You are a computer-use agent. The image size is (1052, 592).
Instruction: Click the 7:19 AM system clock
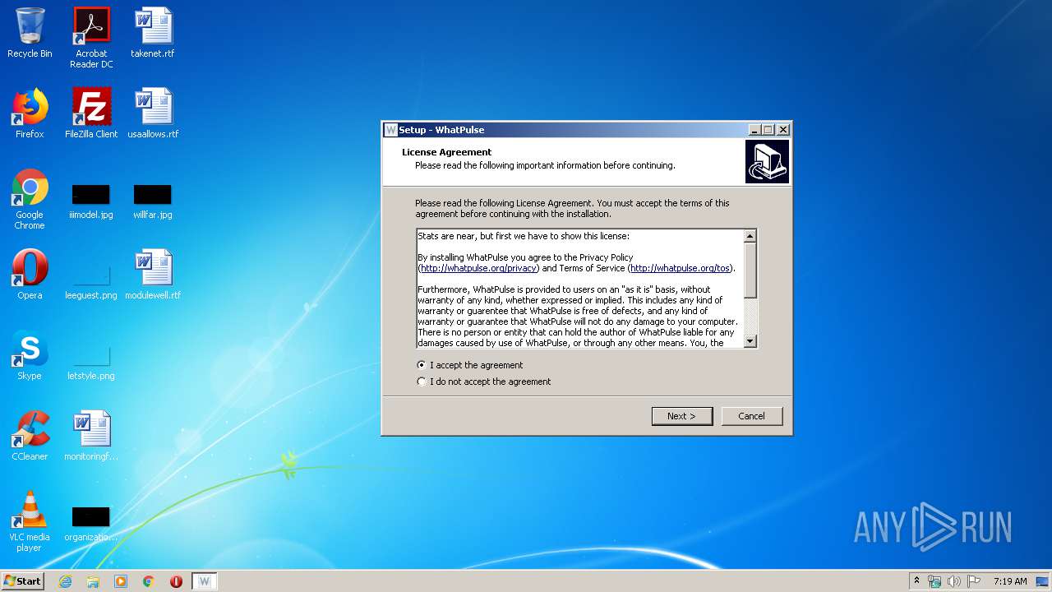[1010, 581]
